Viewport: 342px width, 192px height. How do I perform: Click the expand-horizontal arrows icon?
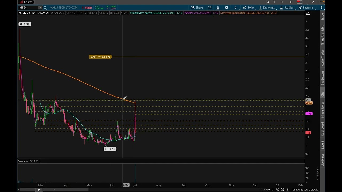(x=268, y=190)
